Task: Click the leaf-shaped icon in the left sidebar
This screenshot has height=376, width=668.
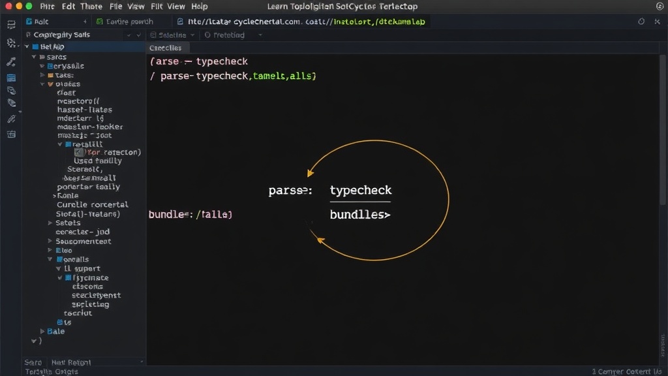Action: pos(11,102)
